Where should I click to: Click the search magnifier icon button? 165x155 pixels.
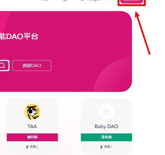tap(3, 66)
